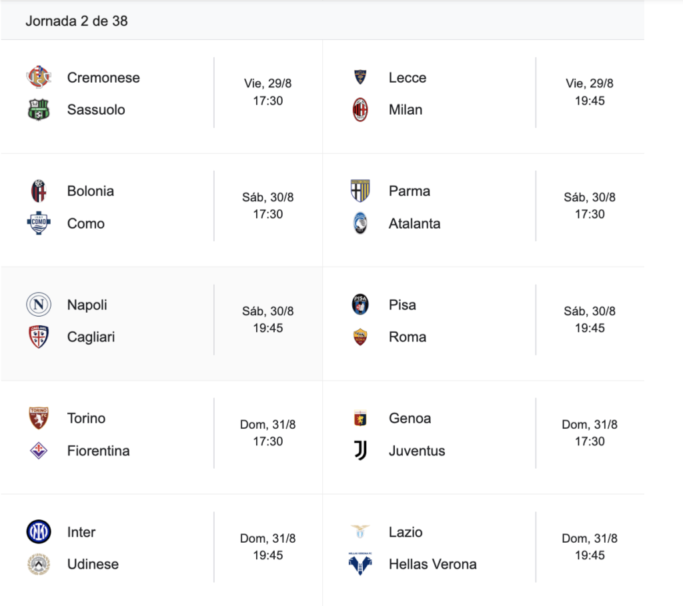Image resolution: width=683 pixels, height=606 pixels.
Task: Select the Bolonia team name
Action: pos(91,191)
